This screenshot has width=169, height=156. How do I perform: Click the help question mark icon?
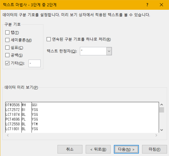147,5
